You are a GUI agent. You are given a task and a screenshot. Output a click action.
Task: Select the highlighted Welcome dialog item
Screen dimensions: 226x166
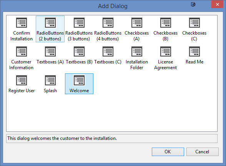[79, 84]
